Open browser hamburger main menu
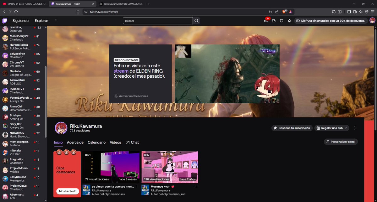The image size is (377, 202). (x=373, y=12)
